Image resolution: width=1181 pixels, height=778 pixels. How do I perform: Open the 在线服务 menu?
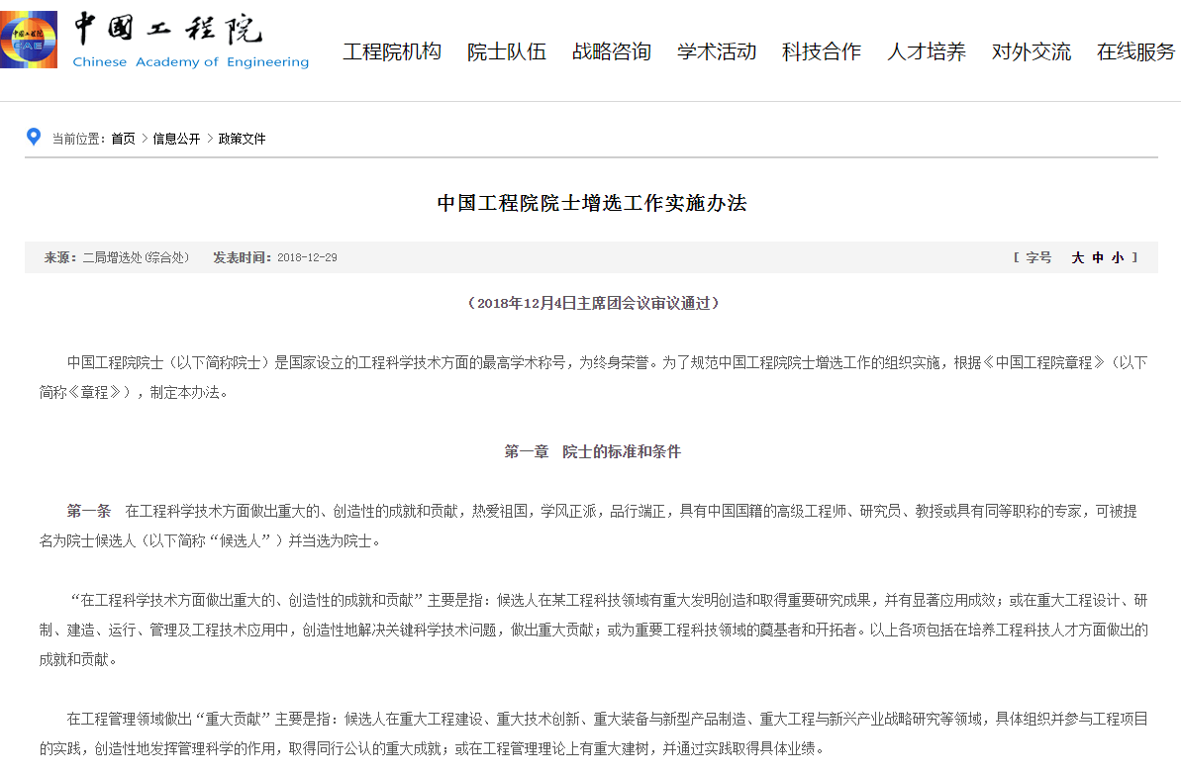click(1135, 52)
